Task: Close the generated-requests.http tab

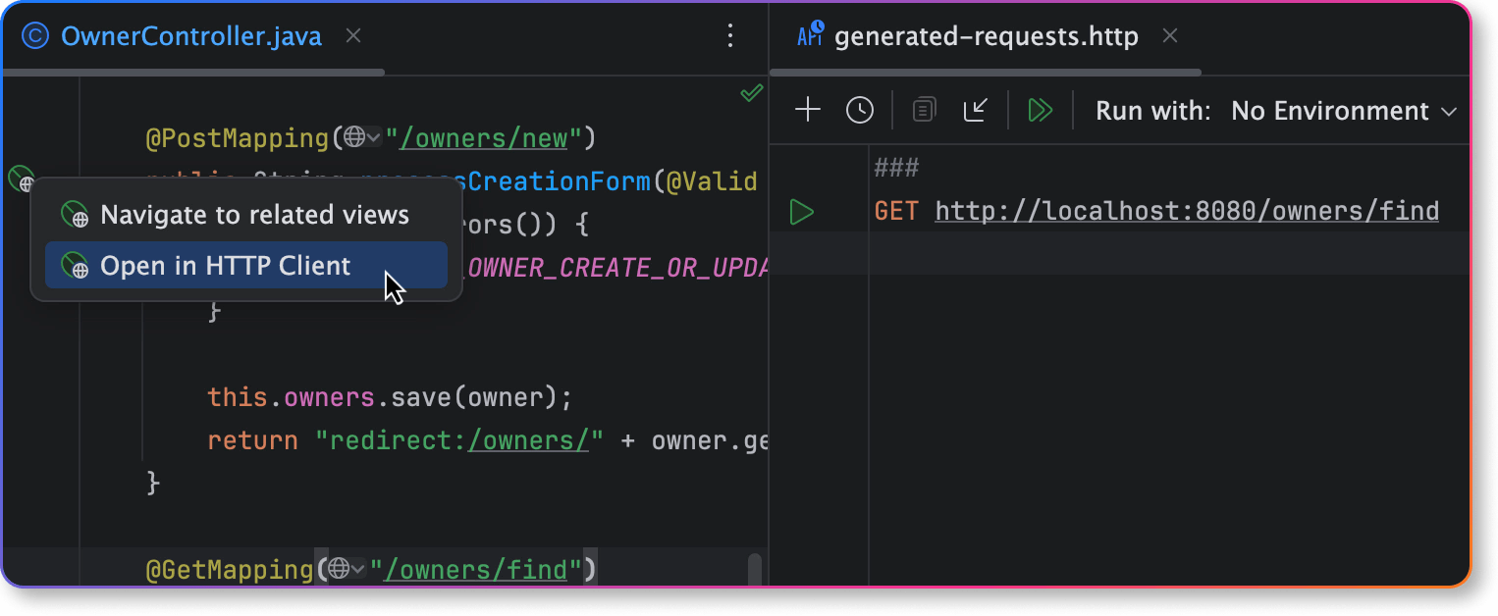Action: click(1169, 36)
